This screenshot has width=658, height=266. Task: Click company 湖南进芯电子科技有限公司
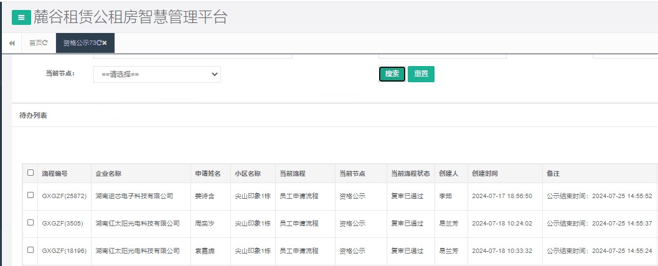[134, 196]
